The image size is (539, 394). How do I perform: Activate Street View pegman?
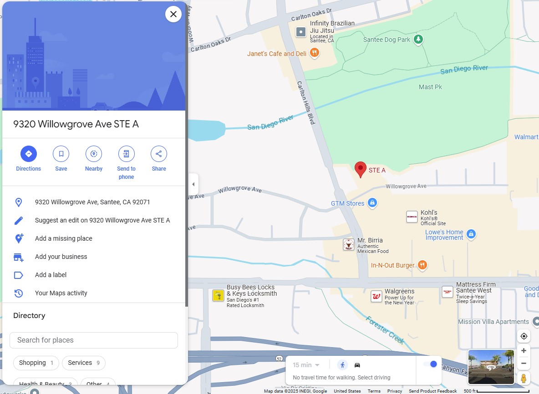pyautogui.click(x=524, y=378)
